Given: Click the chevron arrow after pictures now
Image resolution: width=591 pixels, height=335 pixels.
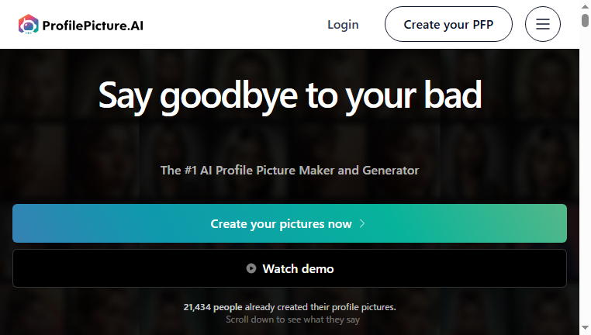Looking at the screenshot, I should [362, 223].
